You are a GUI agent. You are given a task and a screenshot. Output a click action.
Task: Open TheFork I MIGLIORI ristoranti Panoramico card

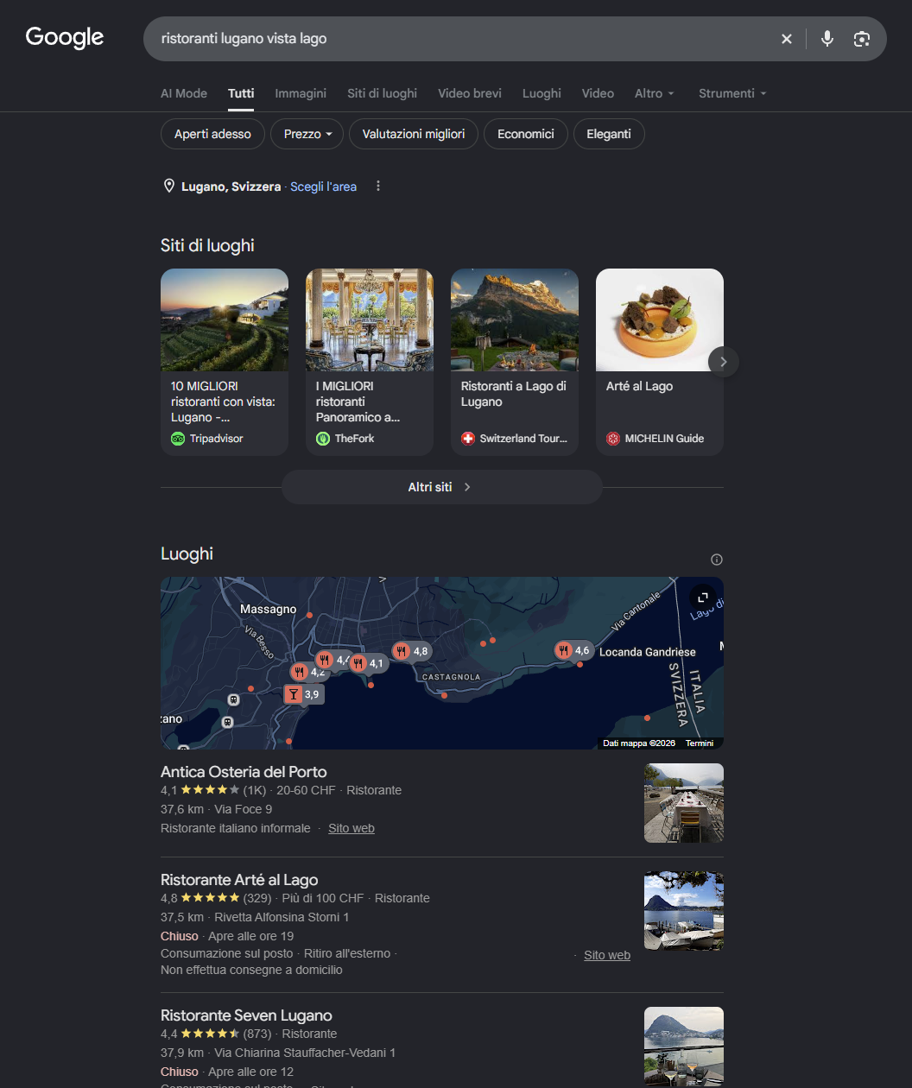(370, 362)
